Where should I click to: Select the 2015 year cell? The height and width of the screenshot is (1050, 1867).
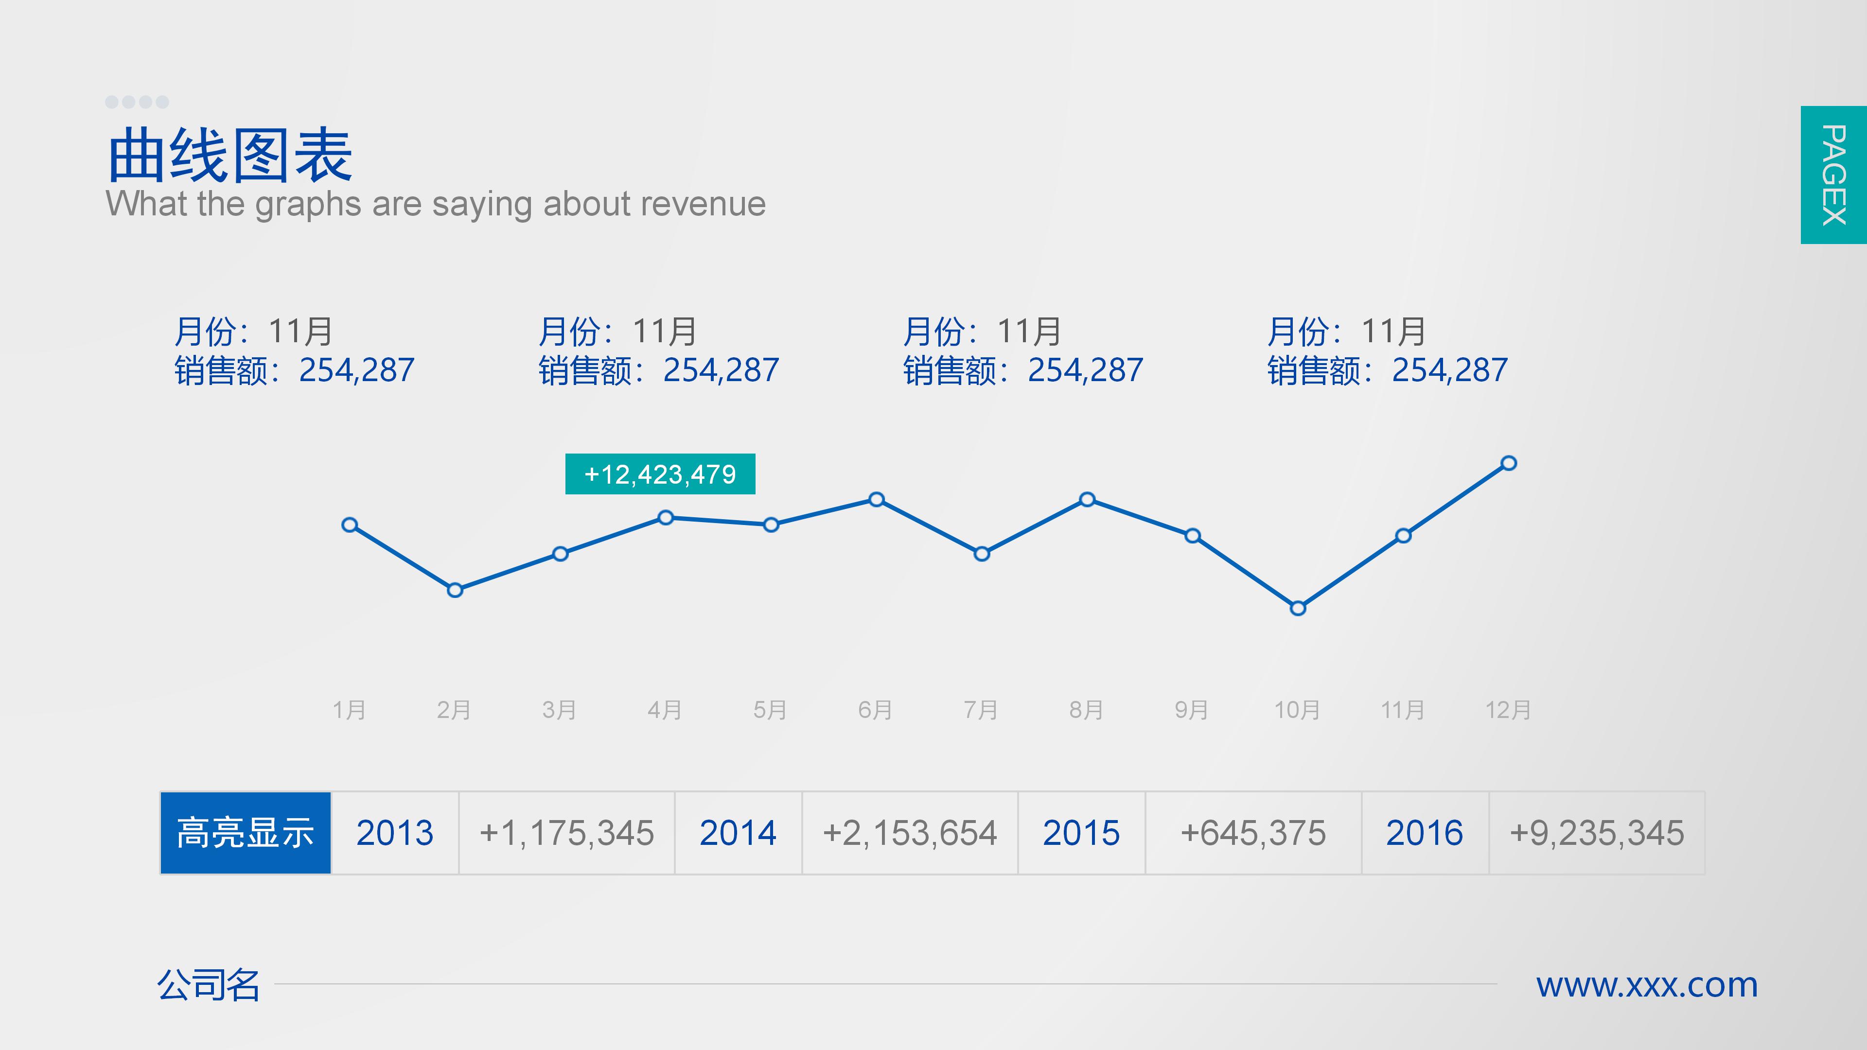1081,833
